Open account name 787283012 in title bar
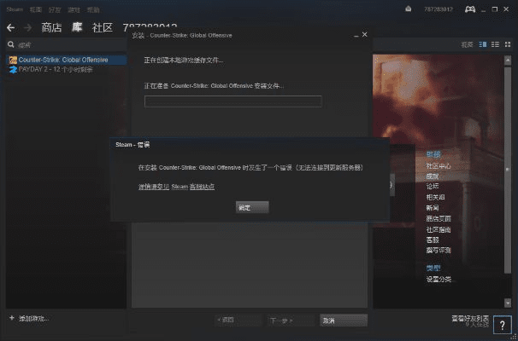Viewport: 518px width, 341px height. click(x=439, y=9)
